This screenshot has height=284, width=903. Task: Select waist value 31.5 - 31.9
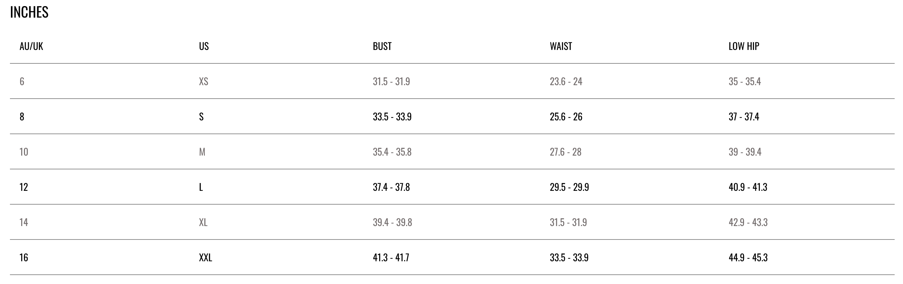click(568, 223)
